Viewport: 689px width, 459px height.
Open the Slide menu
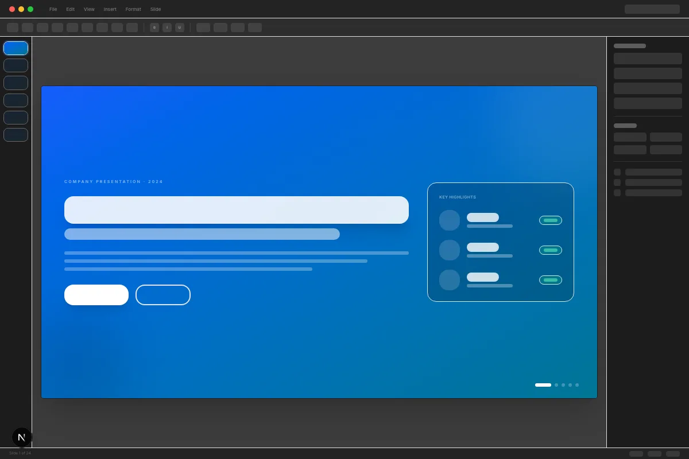tap(156, 9)
